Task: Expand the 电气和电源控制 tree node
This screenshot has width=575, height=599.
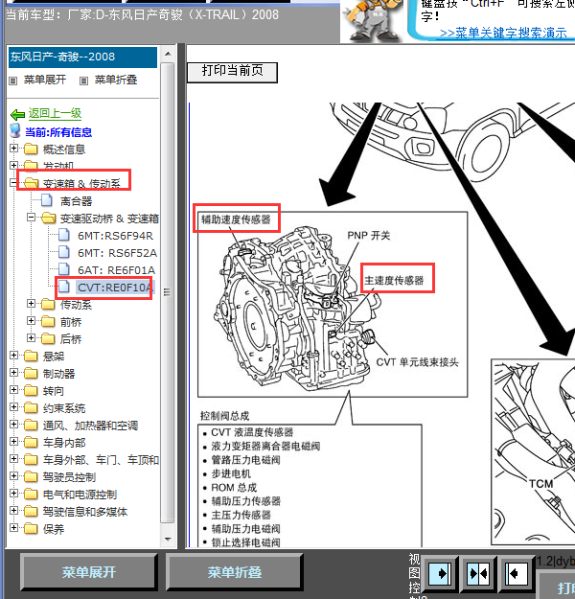Action: (x=13, y=494)
